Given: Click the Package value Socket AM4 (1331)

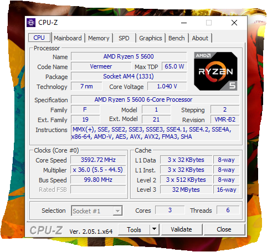Looking at the screenshot, I should (x=129, y=76).
